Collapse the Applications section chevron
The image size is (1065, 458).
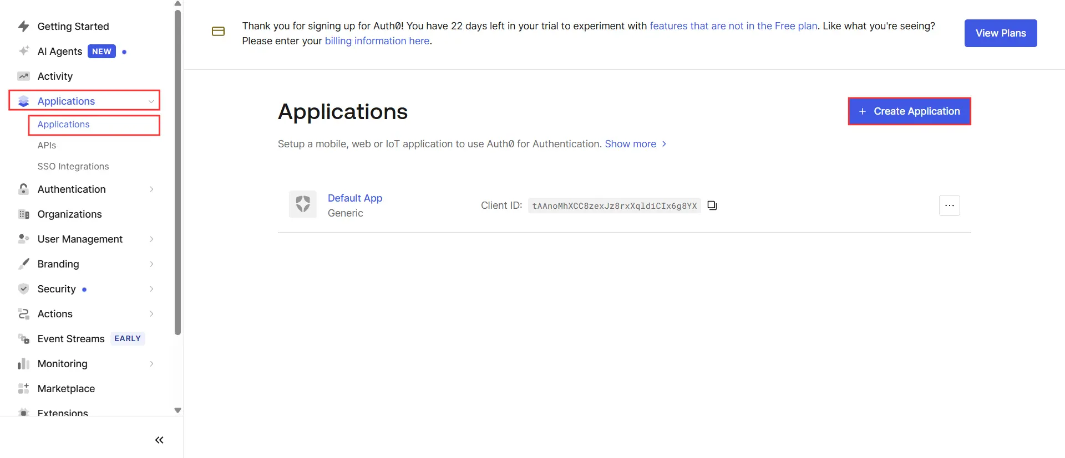[151, 101]
